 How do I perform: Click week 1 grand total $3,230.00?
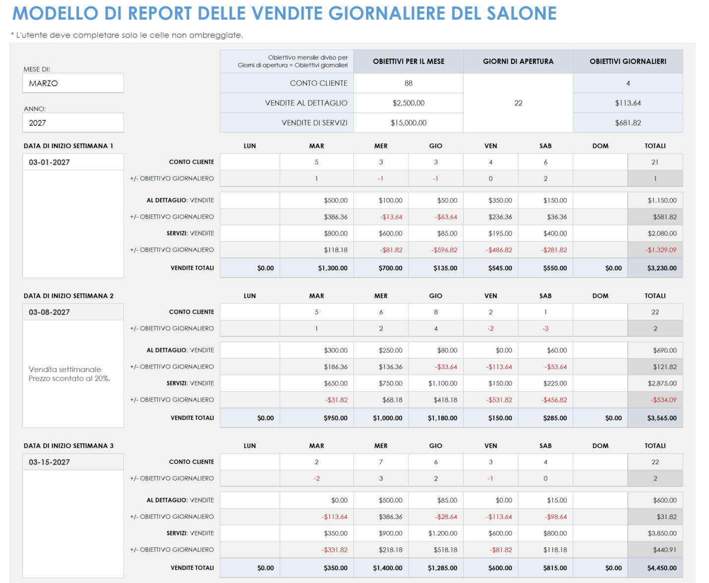tap(655, 268)
